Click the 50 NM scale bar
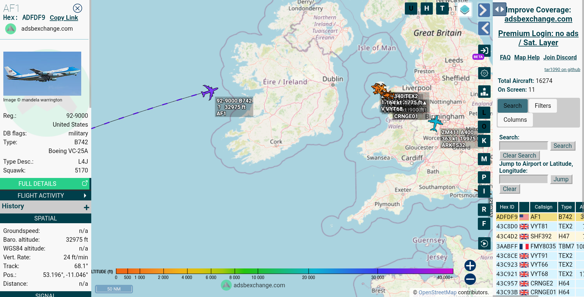This screenshot has height=297, width=584. point(114,289)
